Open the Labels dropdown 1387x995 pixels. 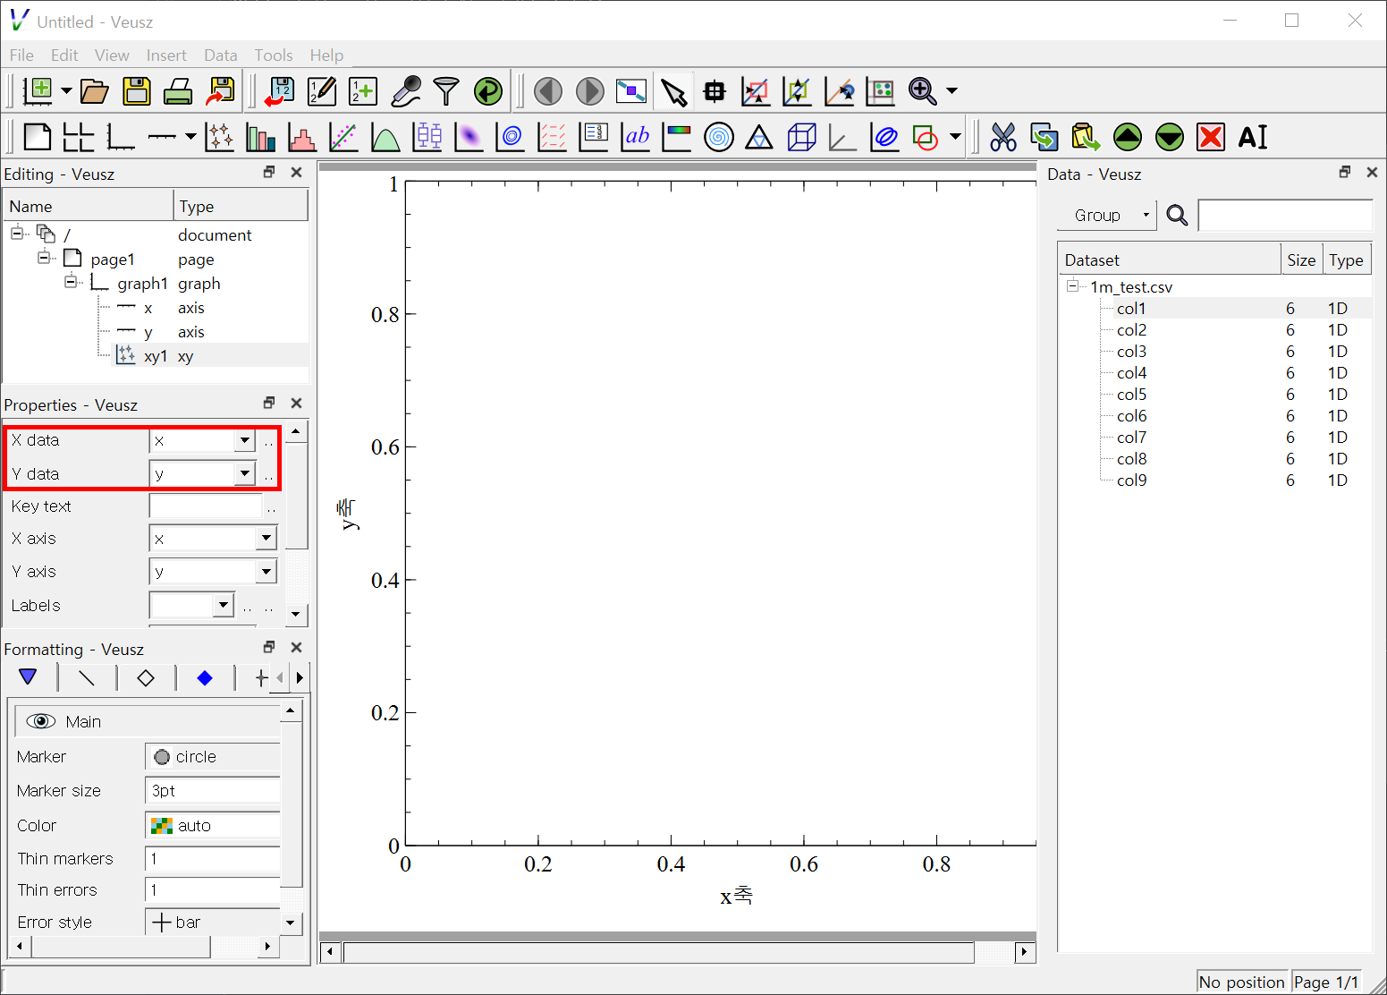pyautogui.click(x=223, y=605)
